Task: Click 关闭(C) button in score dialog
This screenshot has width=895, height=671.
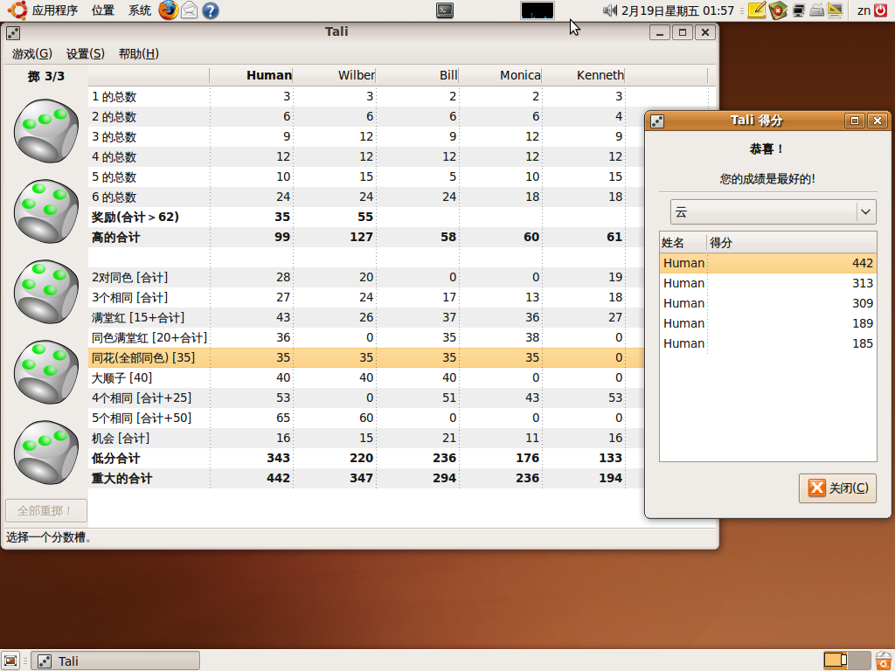Action: tap(837, 488)
